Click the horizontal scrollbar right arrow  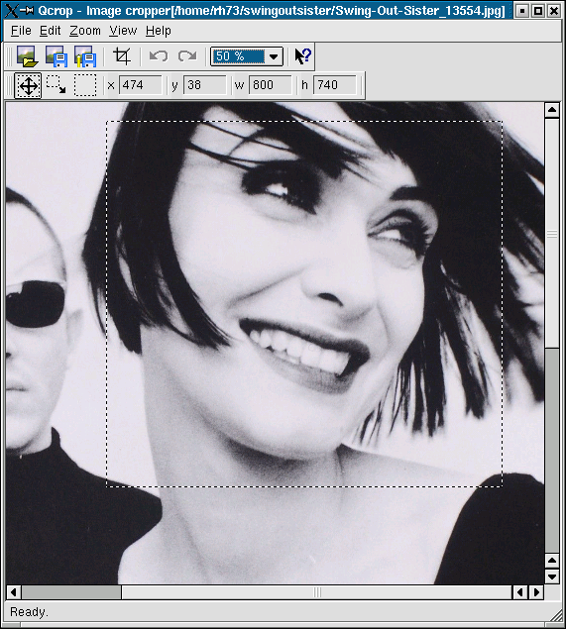click(x=536, y=592)
